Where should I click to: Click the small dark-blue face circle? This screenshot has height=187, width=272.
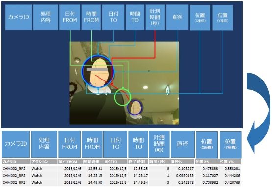tap(135, 107)
